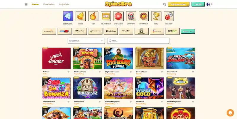Choose the slot machine Kolikkopelit icon
Viewport: 237px width, 119px height.
click(x=106, y=16)
